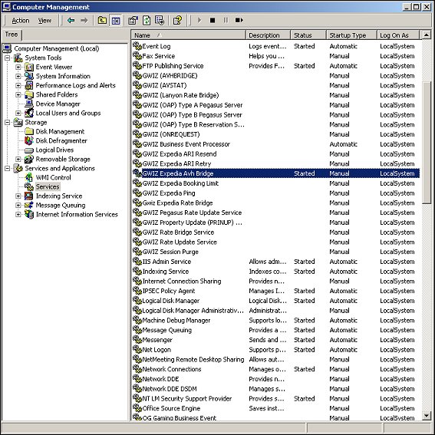Open the Properties toolbar icon
Screen dimensions: 435x435
pos(133,20)
